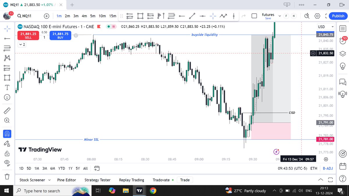
Task: Open the trend line tools in left sidebar
Action: [x=8, y=38]
